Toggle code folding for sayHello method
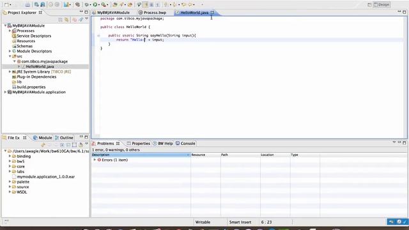 [x=98, y=36]
